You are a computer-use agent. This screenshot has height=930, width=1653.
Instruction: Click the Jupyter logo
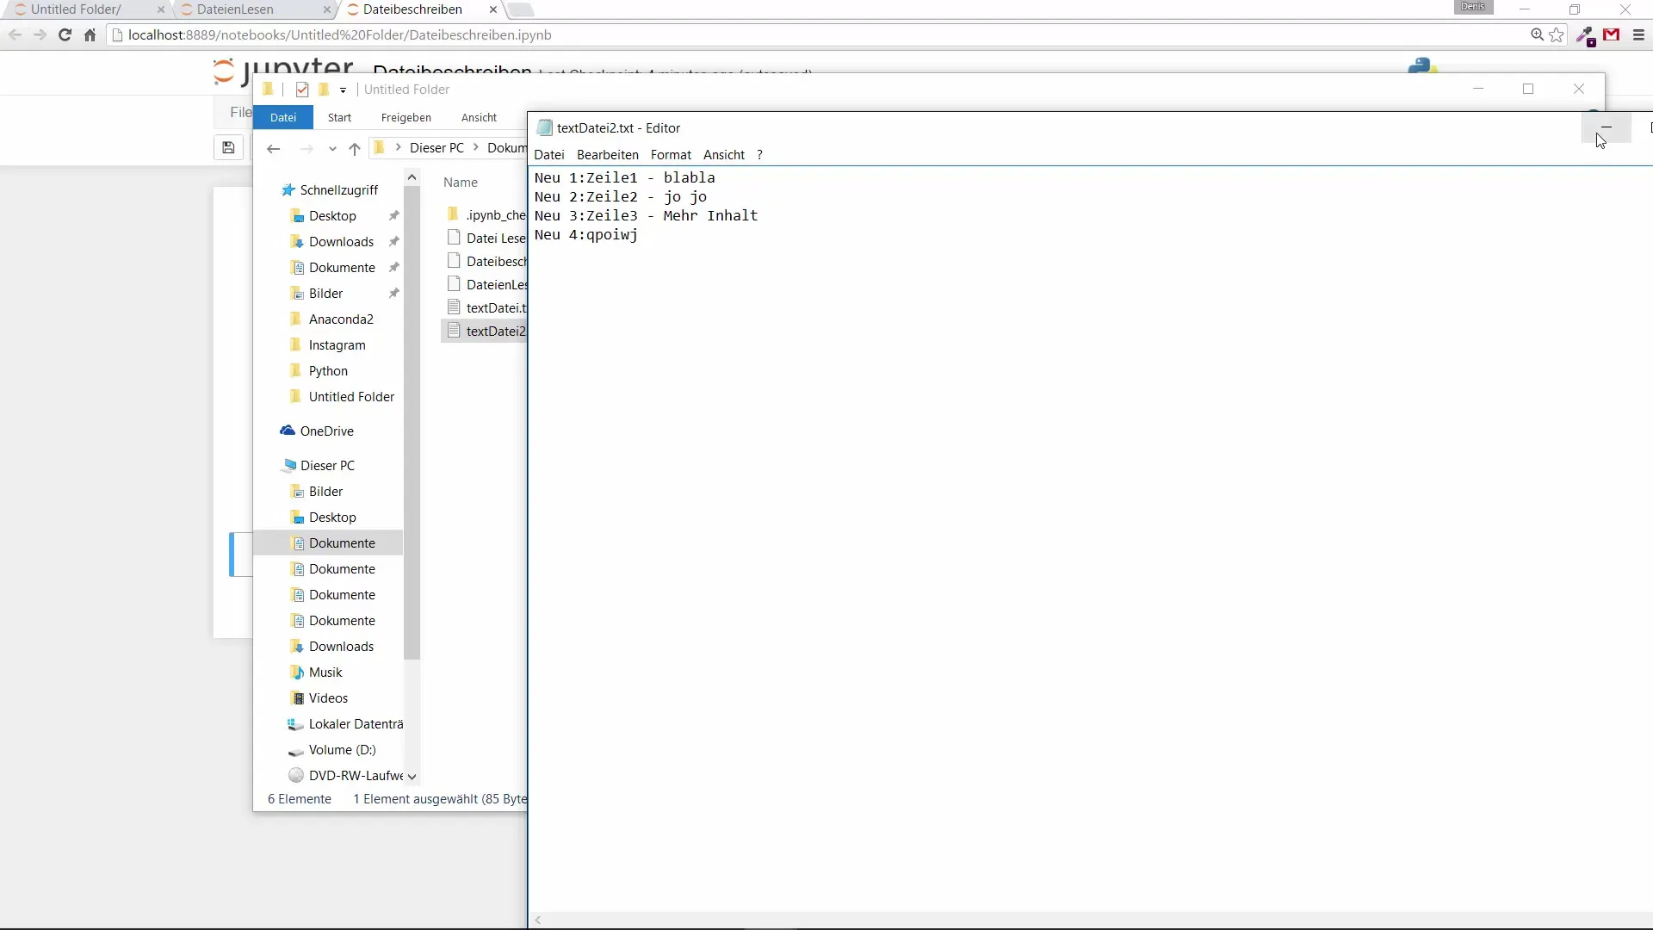pos(282,71)
